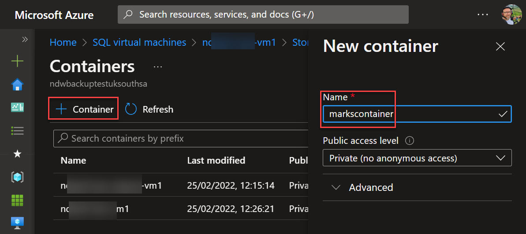Click the Favorites star icon
Image resolution: width=526 pixels, height=234 pixels.
[x=18, y=154]
